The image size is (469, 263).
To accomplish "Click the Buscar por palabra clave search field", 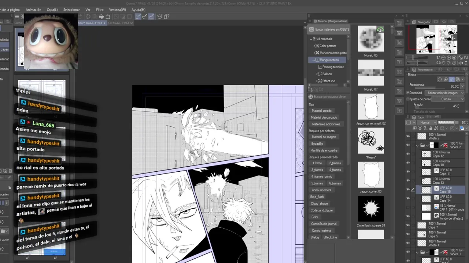I will 329,97.
